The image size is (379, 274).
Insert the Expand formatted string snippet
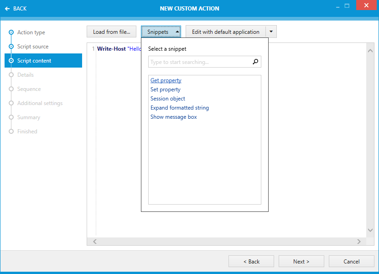pos(180,108)
